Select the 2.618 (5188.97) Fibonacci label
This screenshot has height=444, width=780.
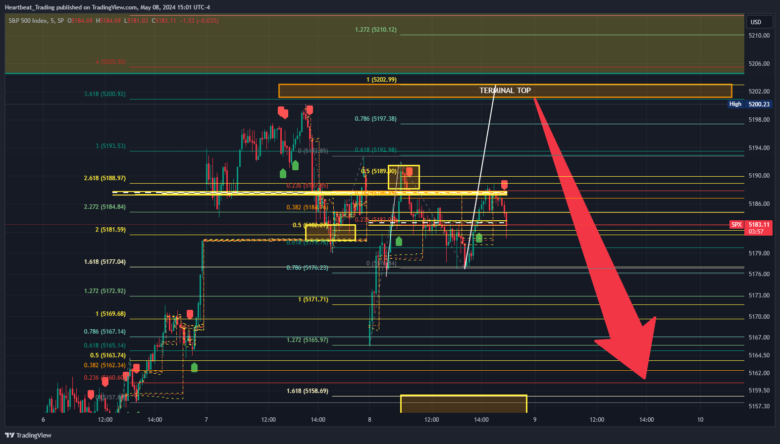[x=104, y=178]
